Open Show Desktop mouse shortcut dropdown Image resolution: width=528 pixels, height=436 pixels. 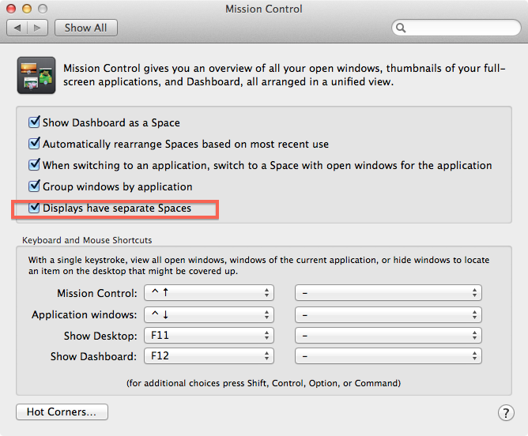388,336
